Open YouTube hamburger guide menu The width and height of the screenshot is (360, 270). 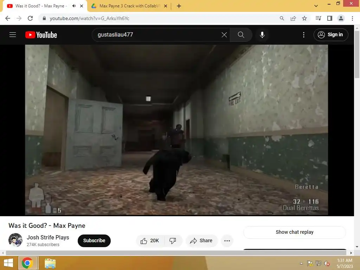point(13,35)
